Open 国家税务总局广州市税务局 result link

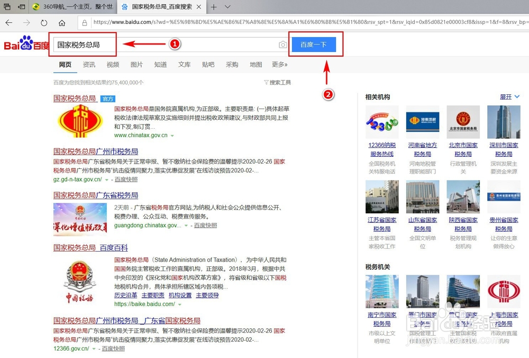[x=96, y=151]
